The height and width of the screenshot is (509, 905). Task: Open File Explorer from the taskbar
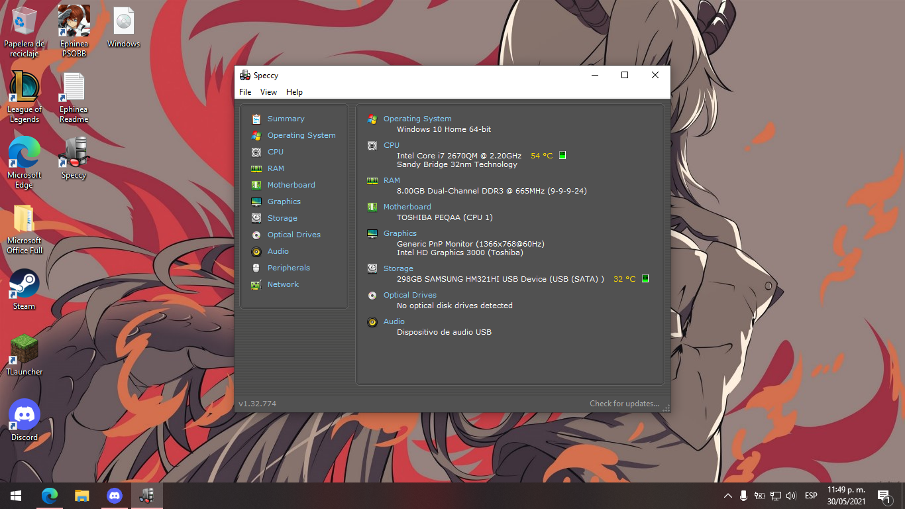pyautogui.click(x=82, y=496)
